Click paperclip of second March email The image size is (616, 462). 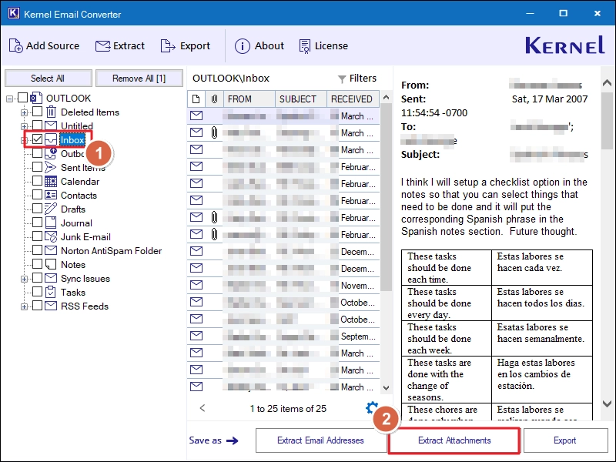click(x=214, y=132)
